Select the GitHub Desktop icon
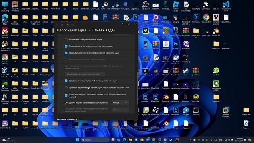The image size is (254, 143). pos(156,19)
